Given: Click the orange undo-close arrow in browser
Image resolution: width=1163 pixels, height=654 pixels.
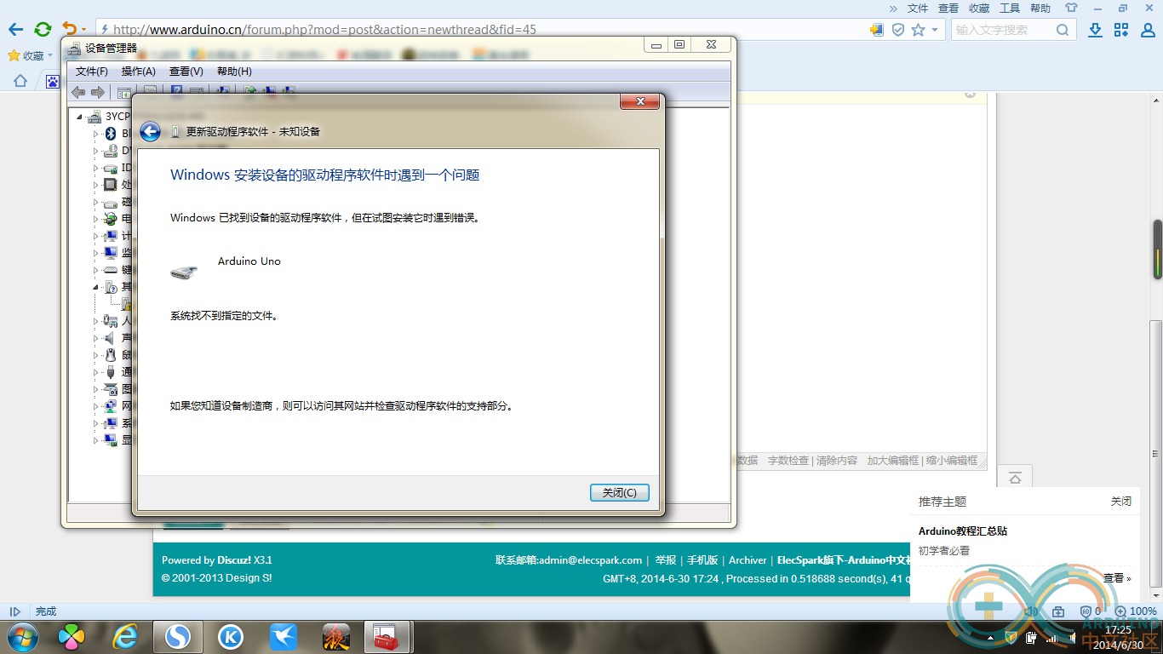Looking at the screenshot, I should coord(70,29).
